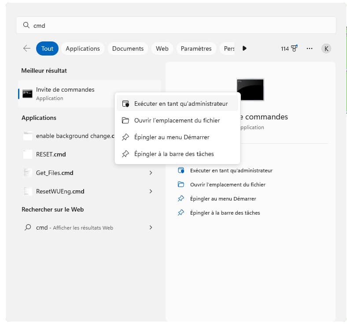Choose Ouvrir l'emplacement du fichier in context menu
This screenshot has width=347, height=327.
tap(177, 120)
